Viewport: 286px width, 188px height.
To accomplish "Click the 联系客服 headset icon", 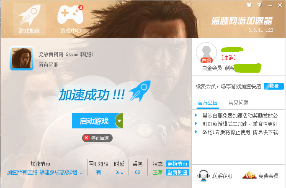I will click(204, 175).
